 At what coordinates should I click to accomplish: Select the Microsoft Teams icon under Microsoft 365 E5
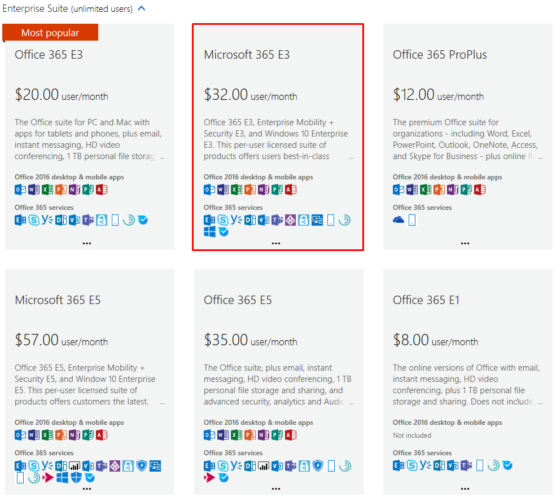tap(102, 465)
